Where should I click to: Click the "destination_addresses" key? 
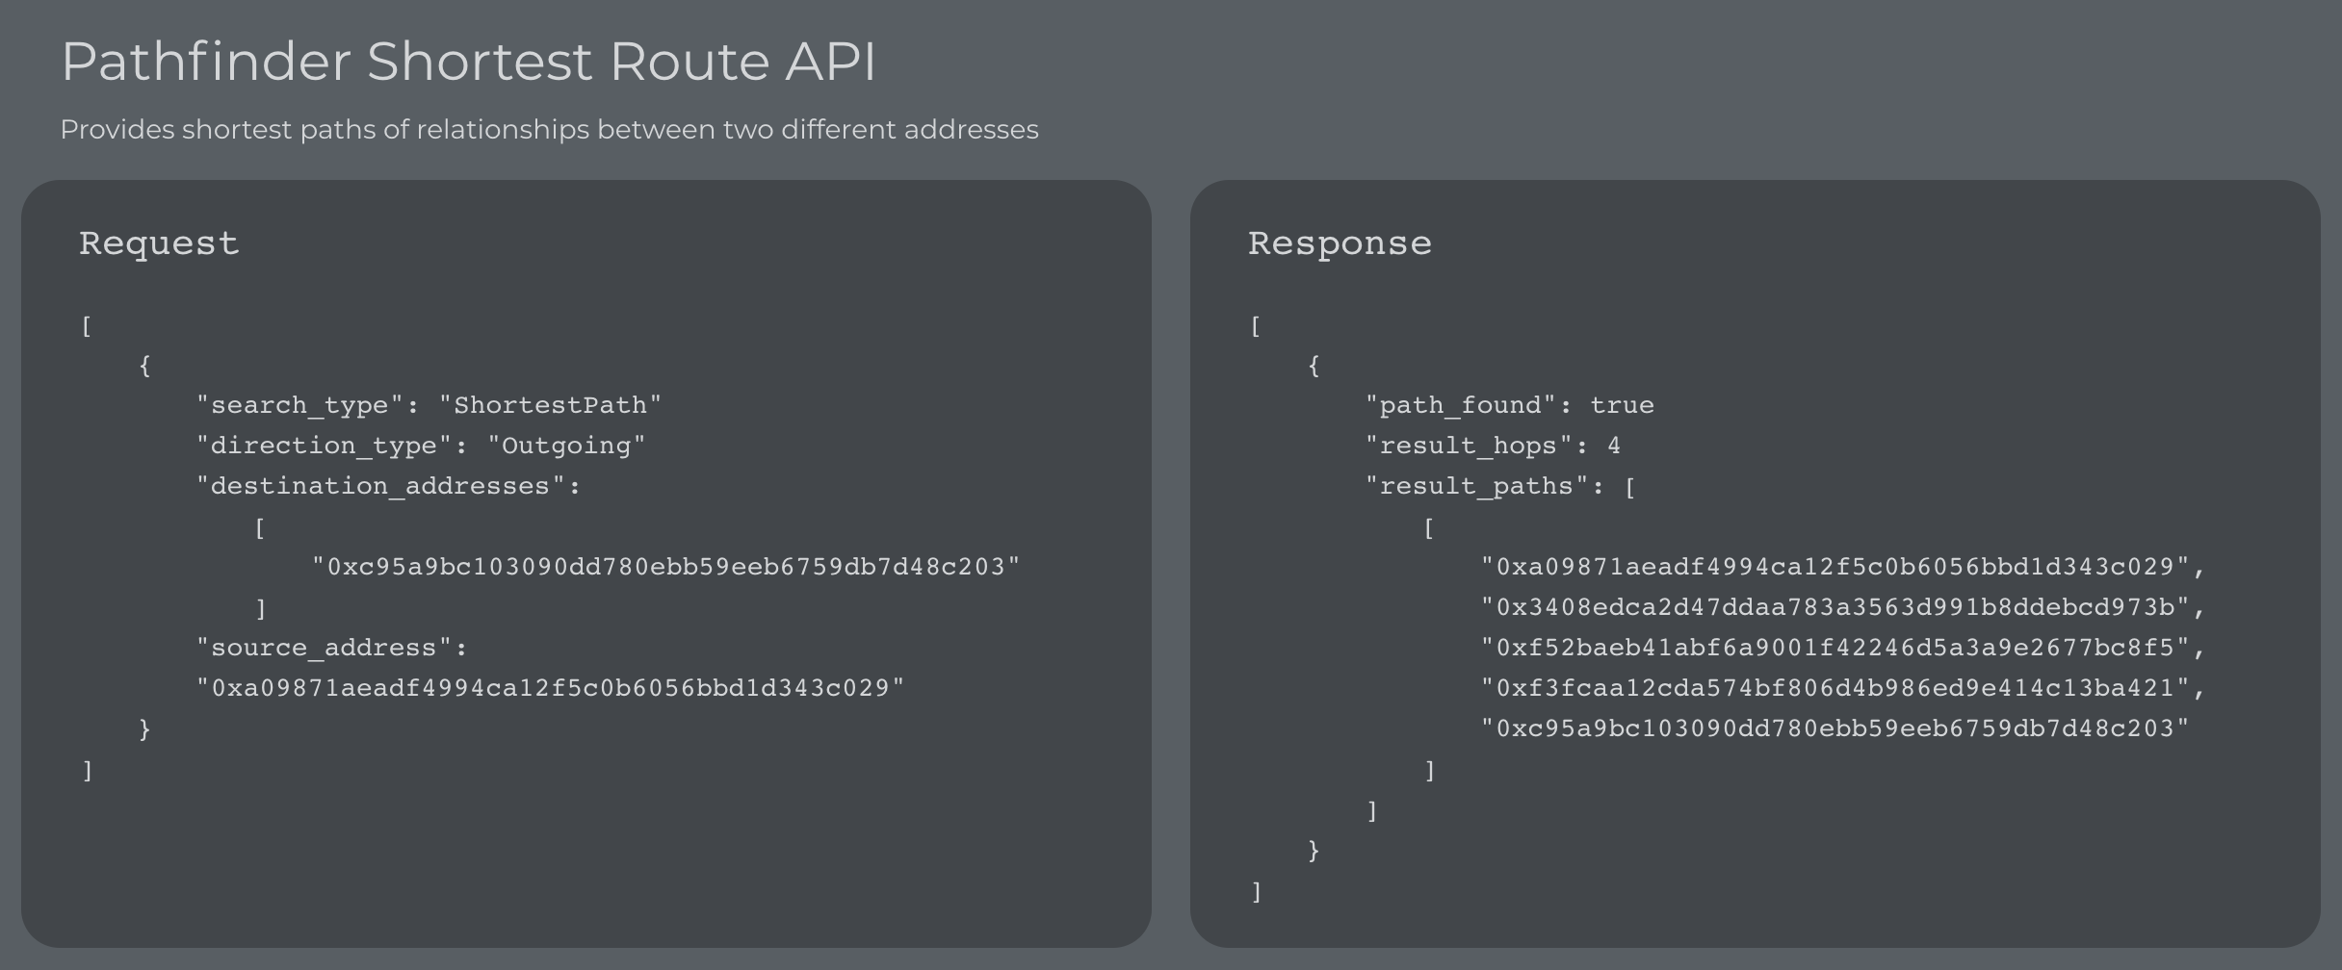[388, 486]
